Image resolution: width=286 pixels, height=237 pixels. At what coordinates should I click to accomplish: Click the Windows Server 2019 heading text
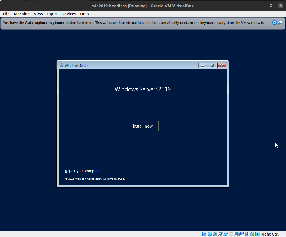click(143, 89)
